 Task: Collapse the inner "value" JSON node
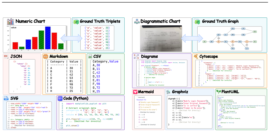tap(29, 66)
